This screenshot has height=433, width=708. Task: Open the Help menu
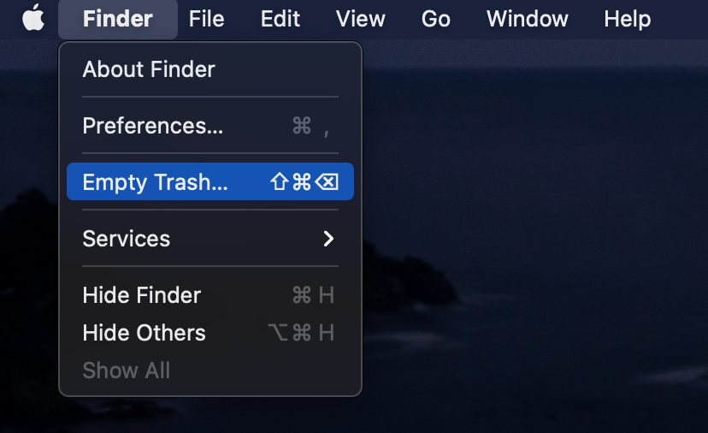tap(627, 19)
